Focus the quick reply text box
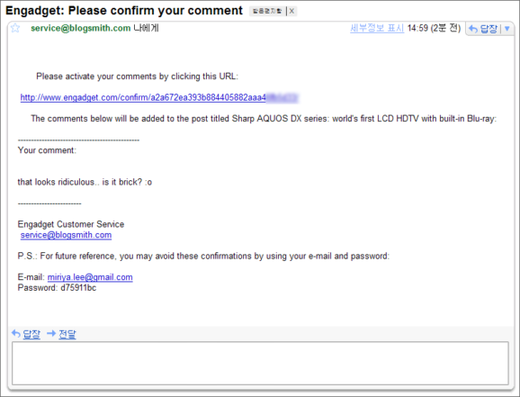The width and height of the screenshot is (520, 397). 260,363
